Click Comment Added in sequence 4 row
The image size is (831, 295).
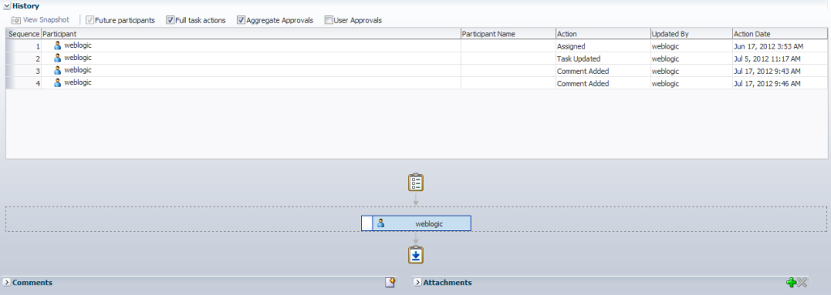(583, 83)
